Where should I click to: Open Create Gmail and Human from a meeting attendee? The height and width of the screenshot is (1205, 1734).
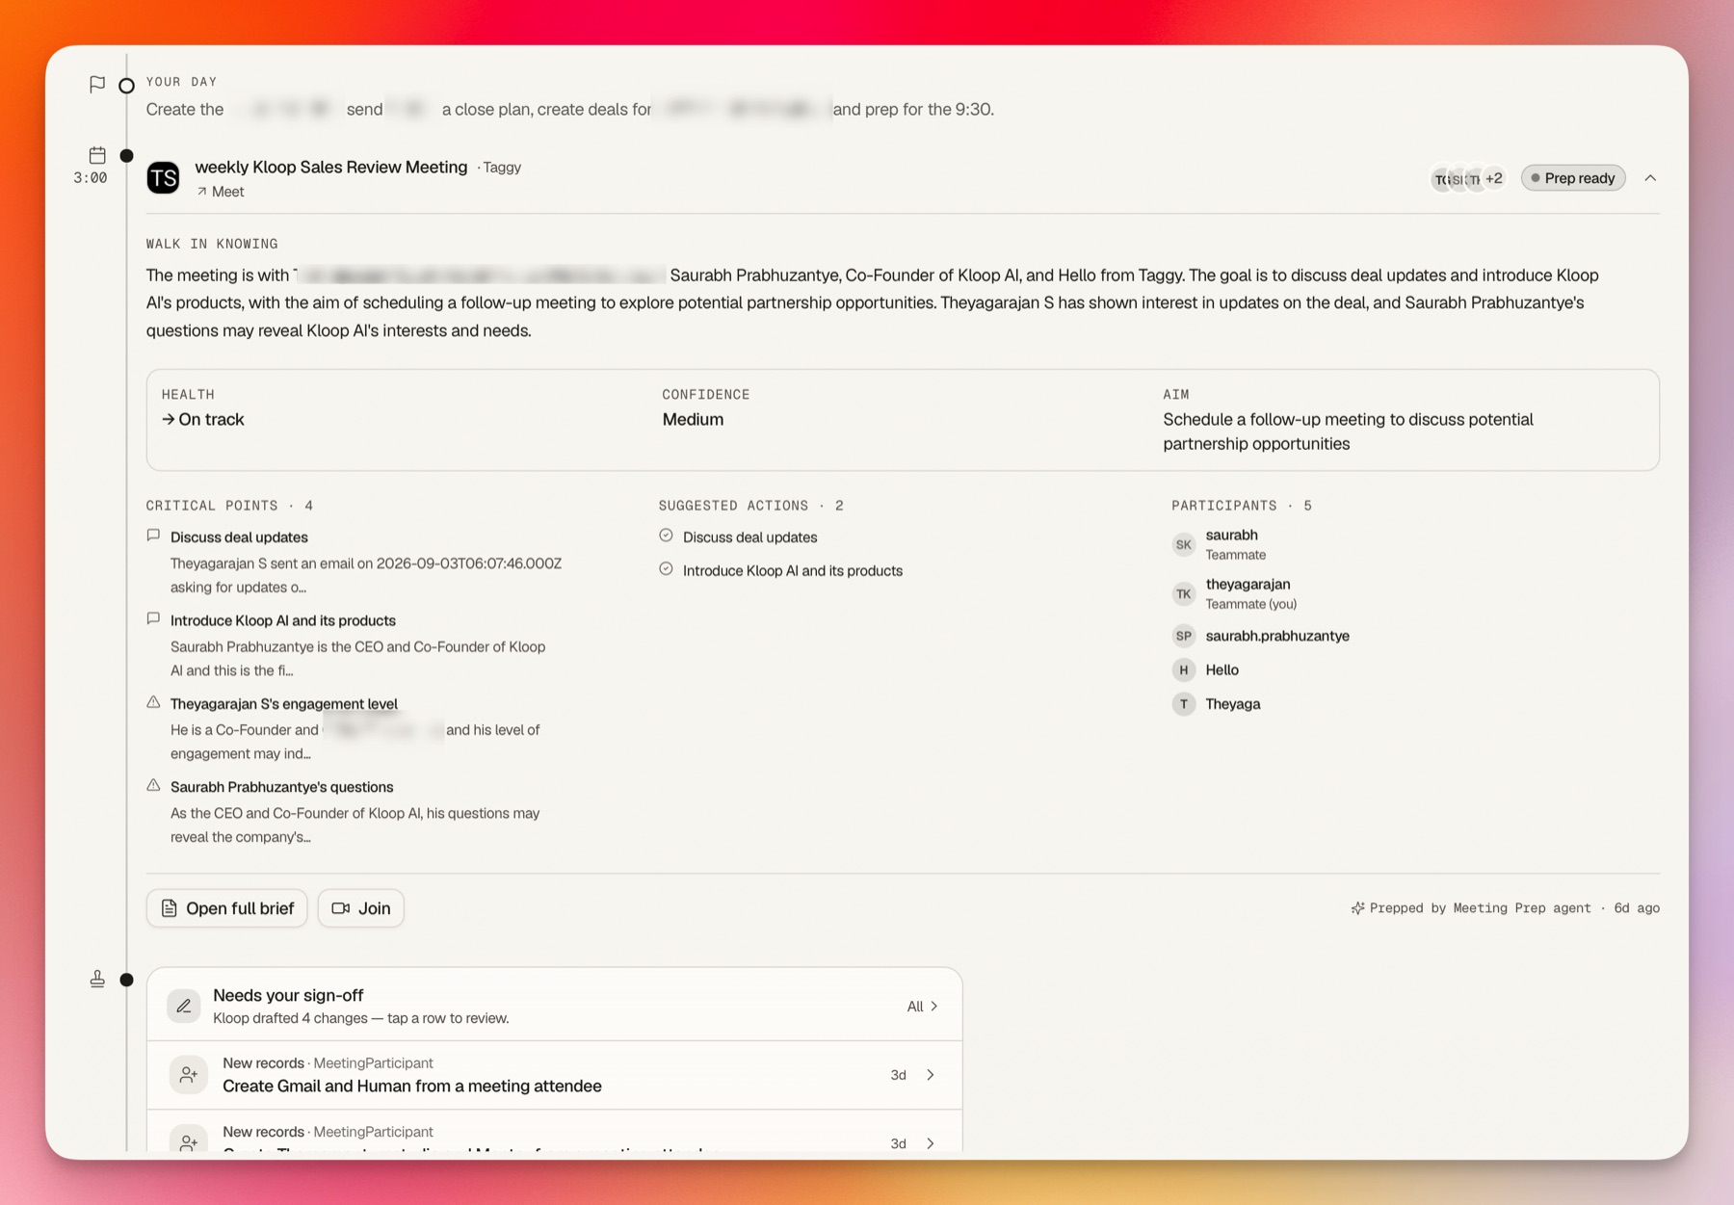[x=555, y=1075]
